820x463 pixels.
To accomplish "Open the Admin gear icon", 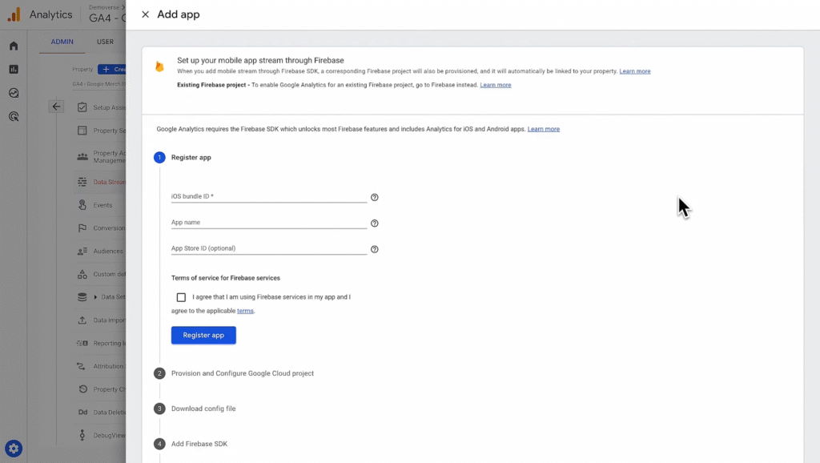I will pyautogui.click(x=14, y=449).
